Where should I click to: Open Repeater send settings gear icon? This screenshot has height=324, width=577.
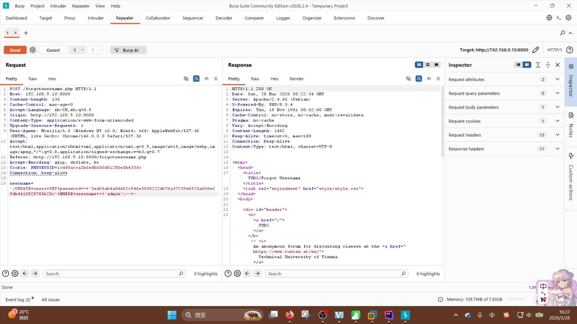point(32,50)
